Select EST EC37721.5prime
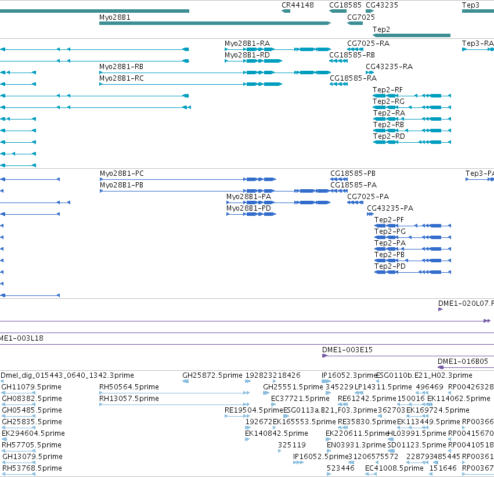 273,404
